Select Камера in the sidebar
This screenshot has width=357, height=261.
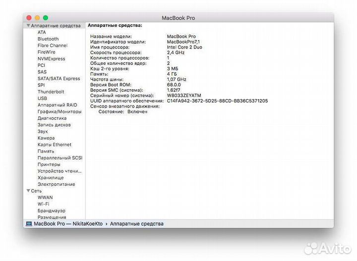(x=46, y=138)
